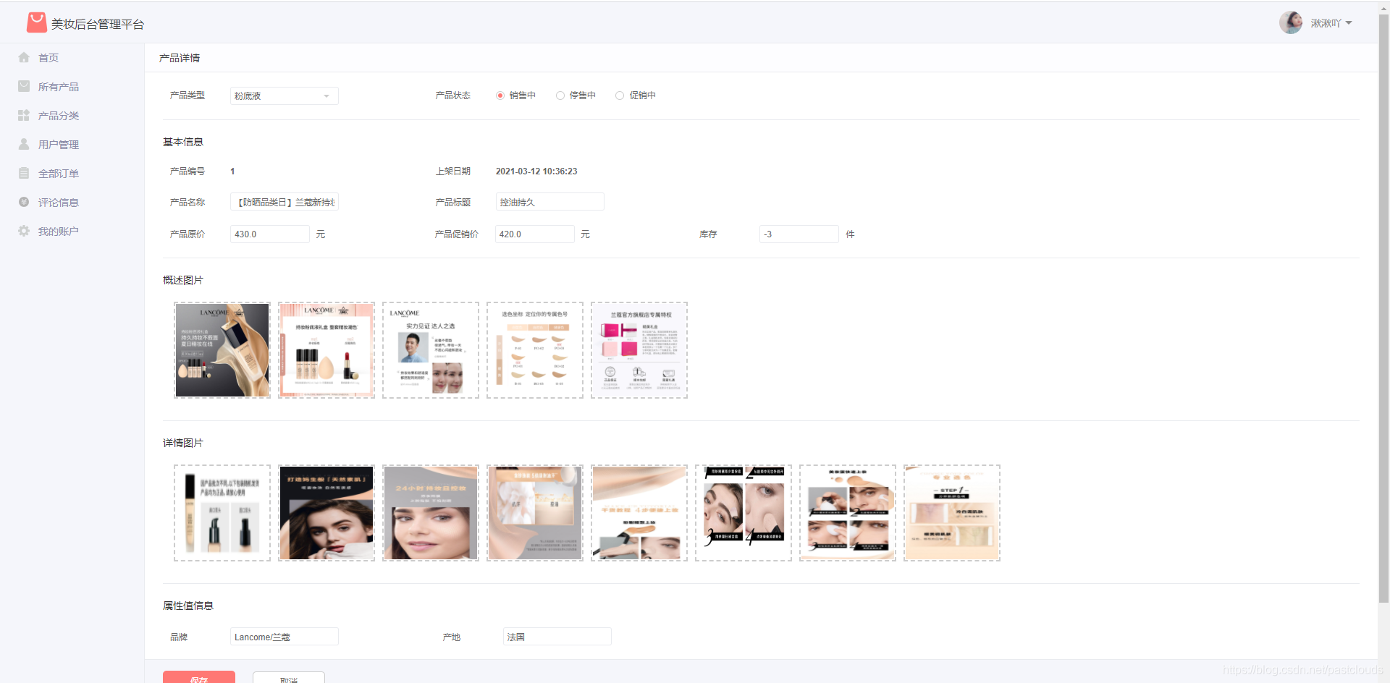Select fifth 概述图片 with flagship store privileges
This screenshot has width=1390, height=683.
tap(639, 350)
